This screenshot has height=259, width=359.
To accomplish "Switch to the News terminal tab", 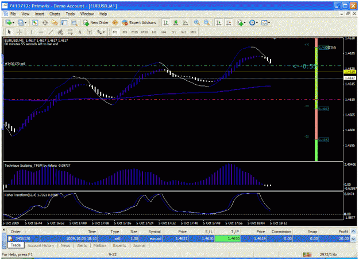I will pos(65,245).
